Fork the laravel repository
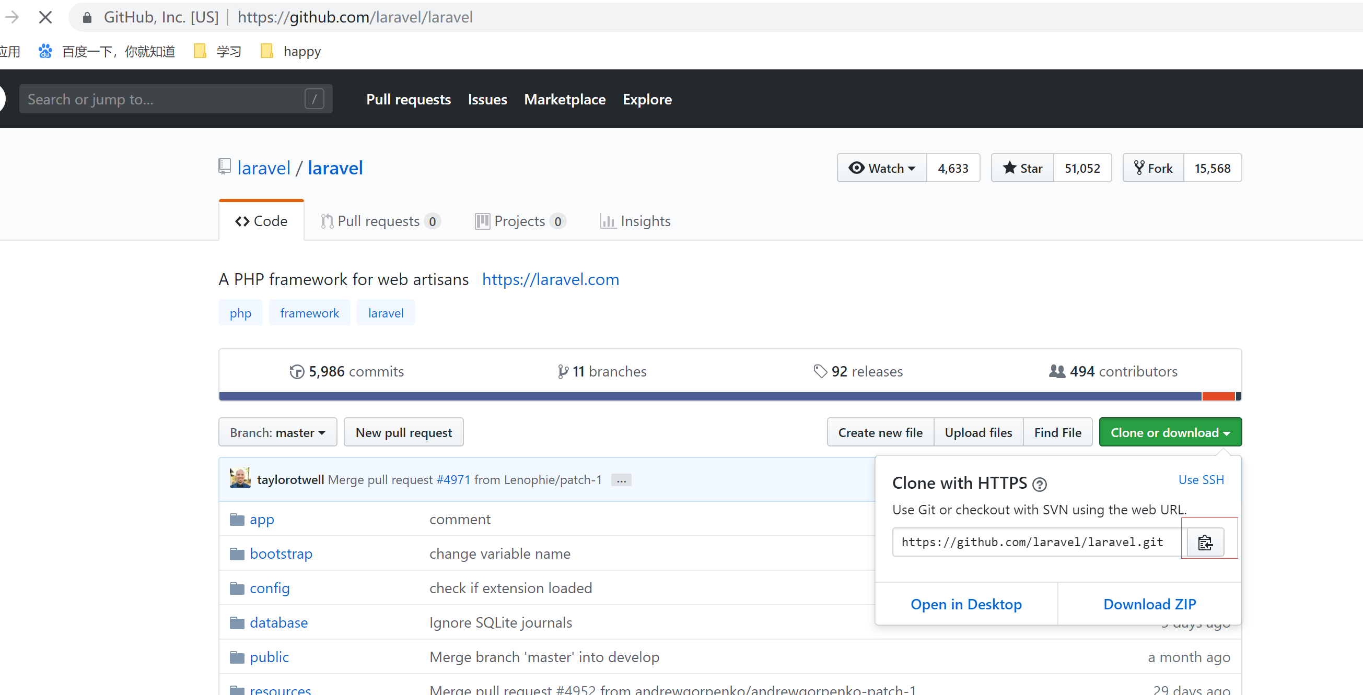 click(x=1154, y=168)
